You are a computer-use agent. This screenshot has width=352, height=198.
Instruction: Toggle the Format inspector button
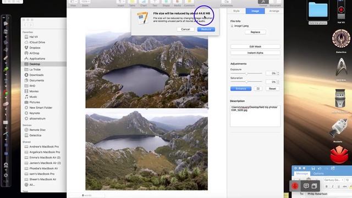[263, 3]
